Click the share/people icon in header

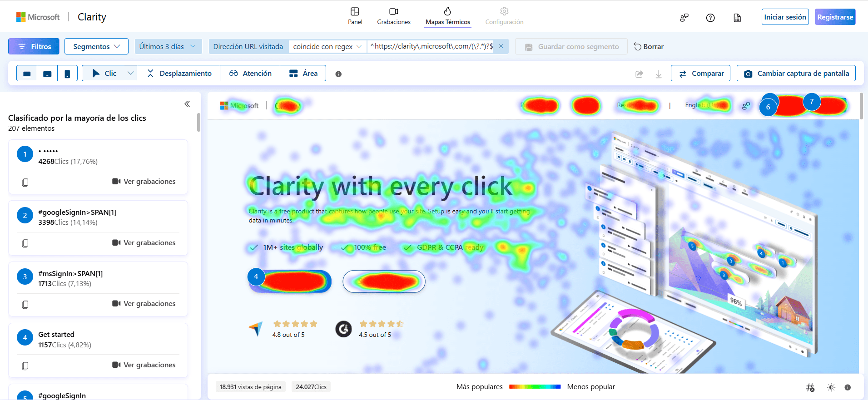click(x=684, y=18)
